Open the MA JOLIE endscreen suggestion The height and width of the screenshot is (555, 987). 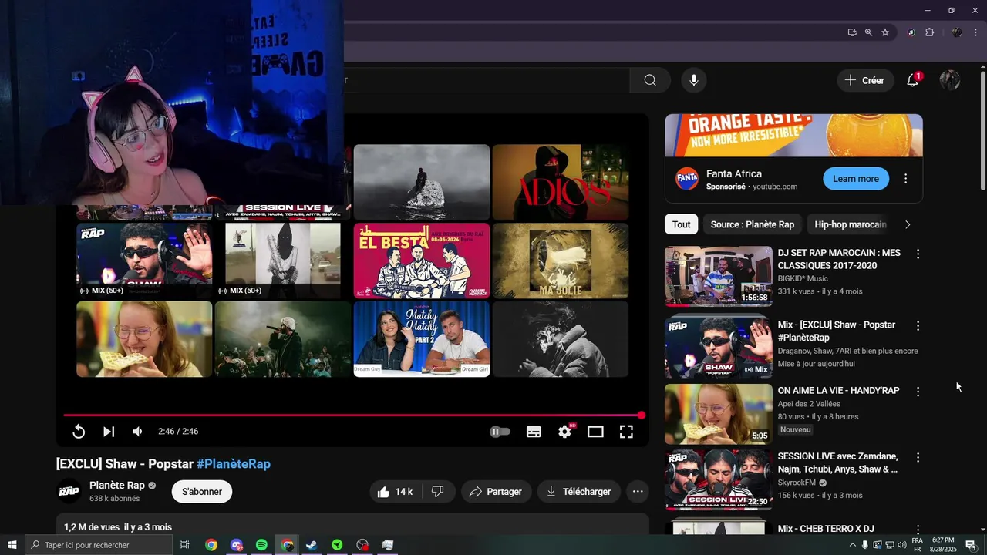pos(561,261)
